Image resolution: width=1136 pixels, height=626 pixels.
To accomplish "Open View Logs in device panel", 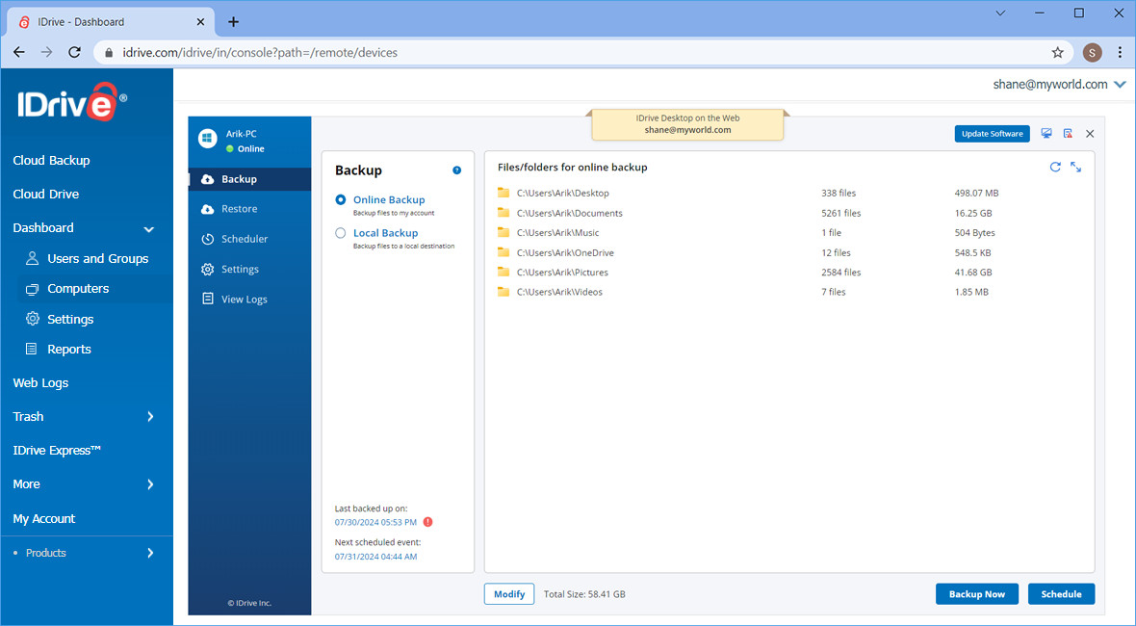I will tap(244, 300).
